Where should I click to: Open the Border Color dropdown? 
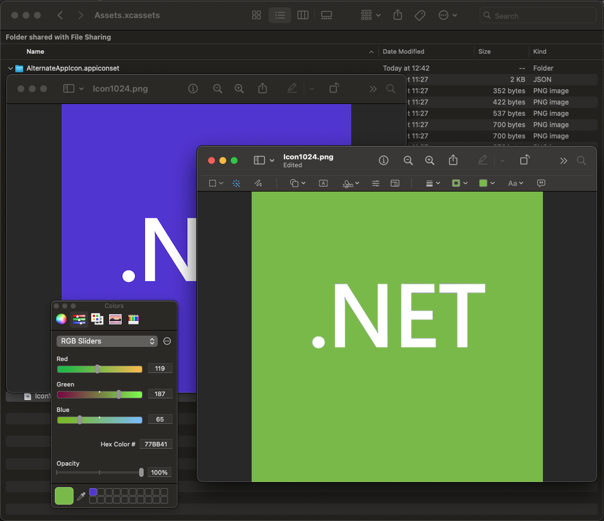pos(460,183)
